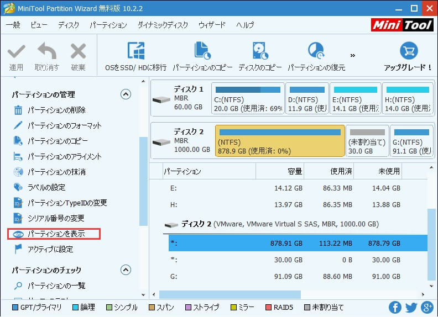438x317 pixels.
Task: Open the ディスクのコピー wizard icon
Action: coord(260,50)
